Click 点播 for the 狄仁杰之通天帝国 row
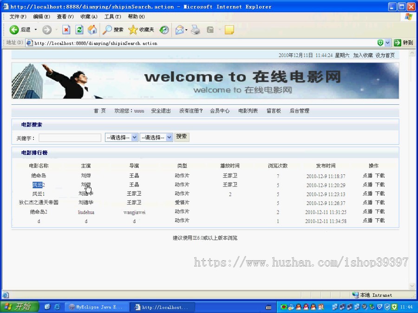Screen dimensions: 418x313 (x=368, y=202)
